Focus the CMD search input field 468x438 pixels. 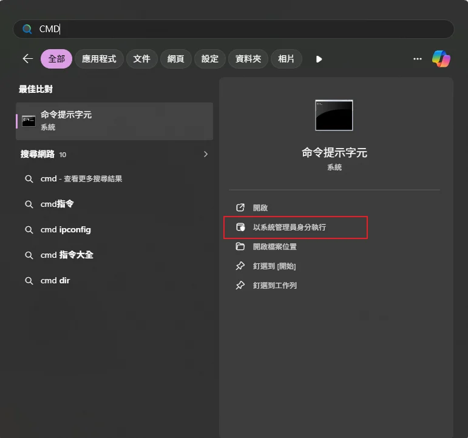click(x=234, y=29)
